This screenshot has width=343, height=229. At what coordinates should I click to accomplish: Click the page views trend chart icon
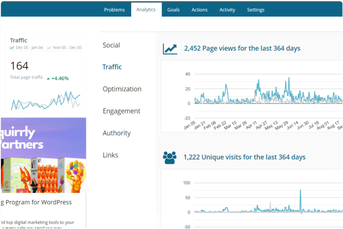pos(170,48)
